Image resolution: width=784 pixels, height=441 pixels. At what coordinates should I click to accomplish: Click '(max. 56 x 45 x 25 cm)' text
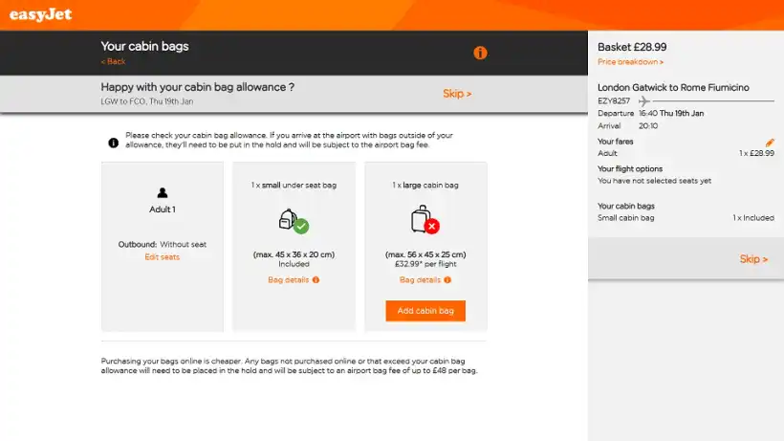pos(425,254)
